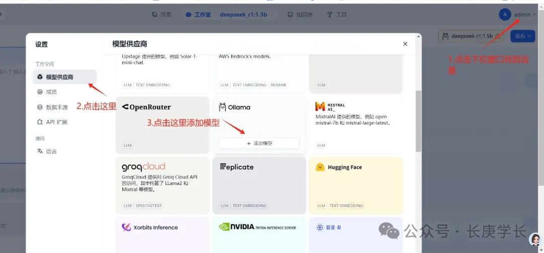The height and width of the screenshot is (253, 544).
Task: Click the LLM tag on the OpenRouter card
Action: coord(127,146)
